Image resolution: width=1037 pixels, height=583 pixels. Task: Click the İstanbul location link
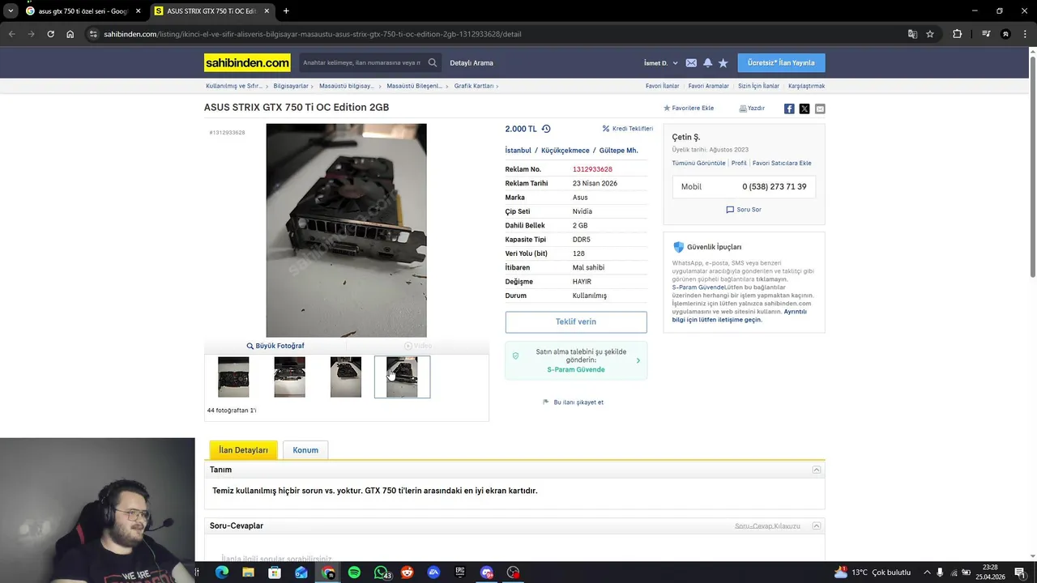[518, 151]
